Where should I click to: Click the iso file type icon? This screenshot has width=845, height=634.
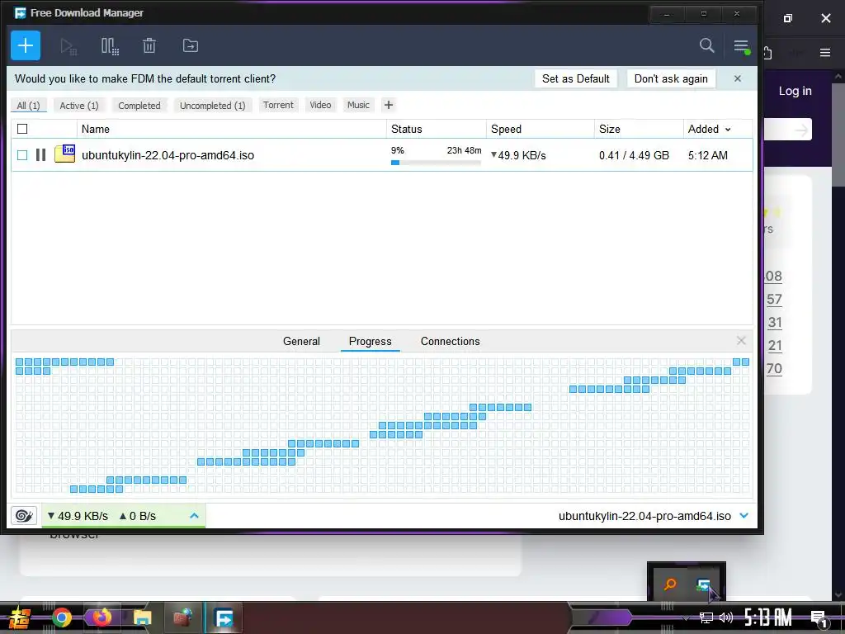[x=64, y=154]
